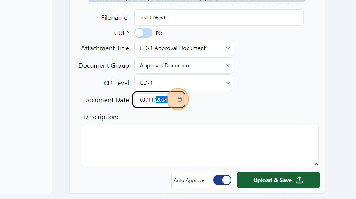Select the month segment of Document Date
356x199 pixels.
point(143,100)
